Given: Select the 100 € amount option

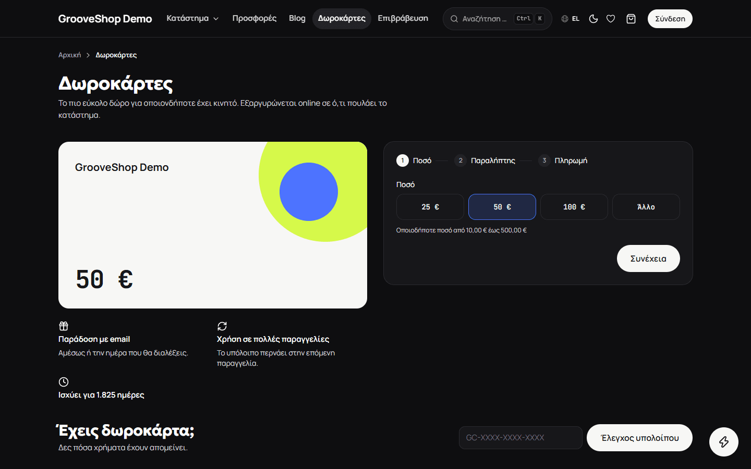Looking at the screenshot, I should click(x=574, y=207).
